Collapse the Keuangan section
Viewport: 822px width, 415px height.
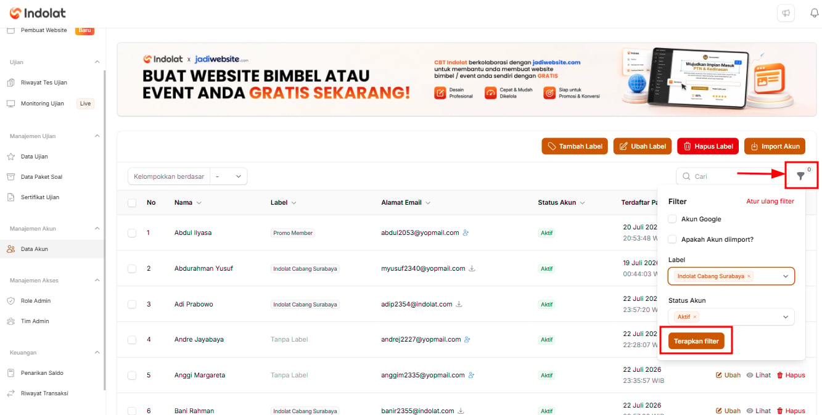coord(97,353)
